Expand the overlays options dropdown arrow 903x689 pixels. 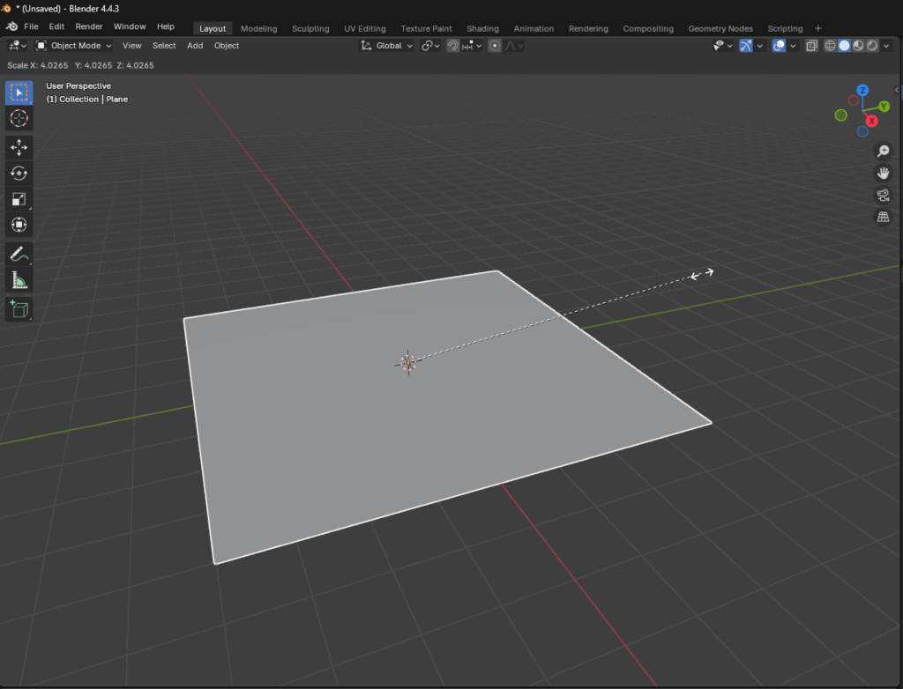pos(793,46)
